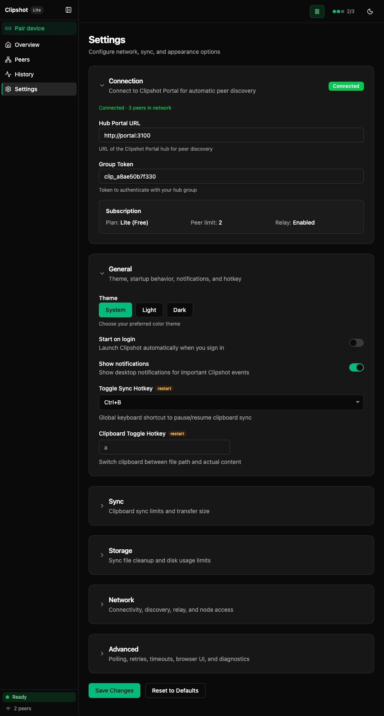This screenshot has height=716, width=384.
Task: Disable Show notifications
Action: pos(356,367)
